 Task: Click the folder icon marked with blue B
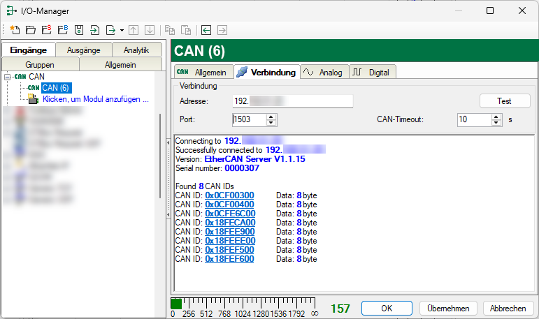[62, 30]
